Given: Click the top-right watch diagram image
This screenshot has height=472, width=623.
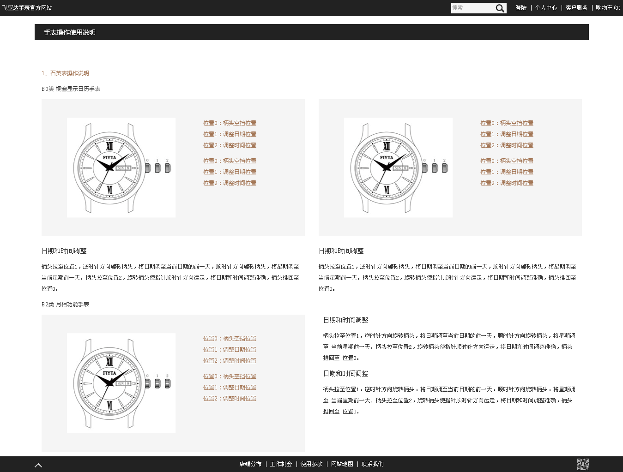Looking at the screenshot, I should [398, 167].
